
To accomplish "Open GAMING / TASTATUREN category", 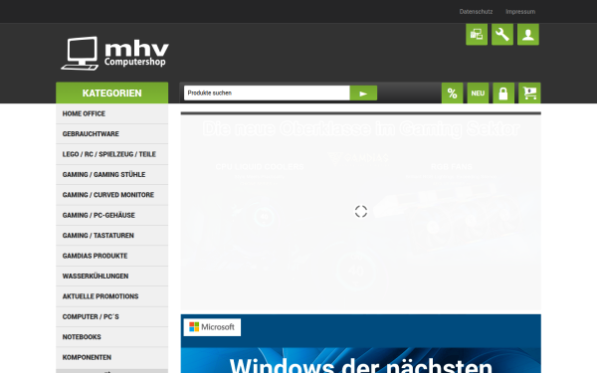I will [111, 236].
